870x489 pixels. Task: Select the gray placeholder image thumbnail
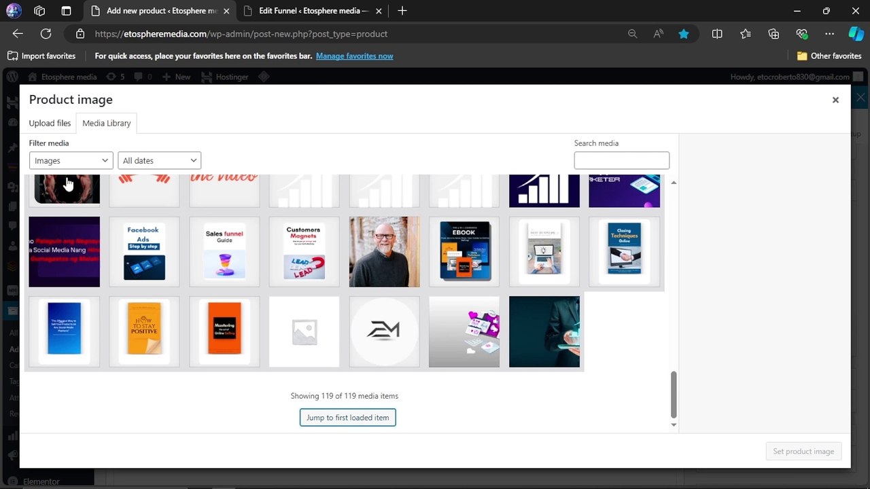click(x=304, y=331)
